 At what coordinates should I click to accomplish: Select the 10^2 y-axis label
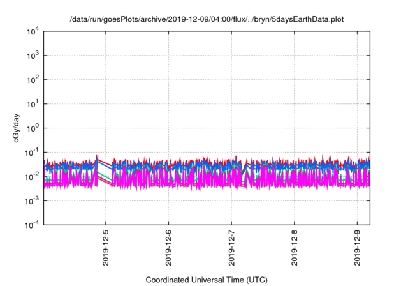(x=33, y=80)
